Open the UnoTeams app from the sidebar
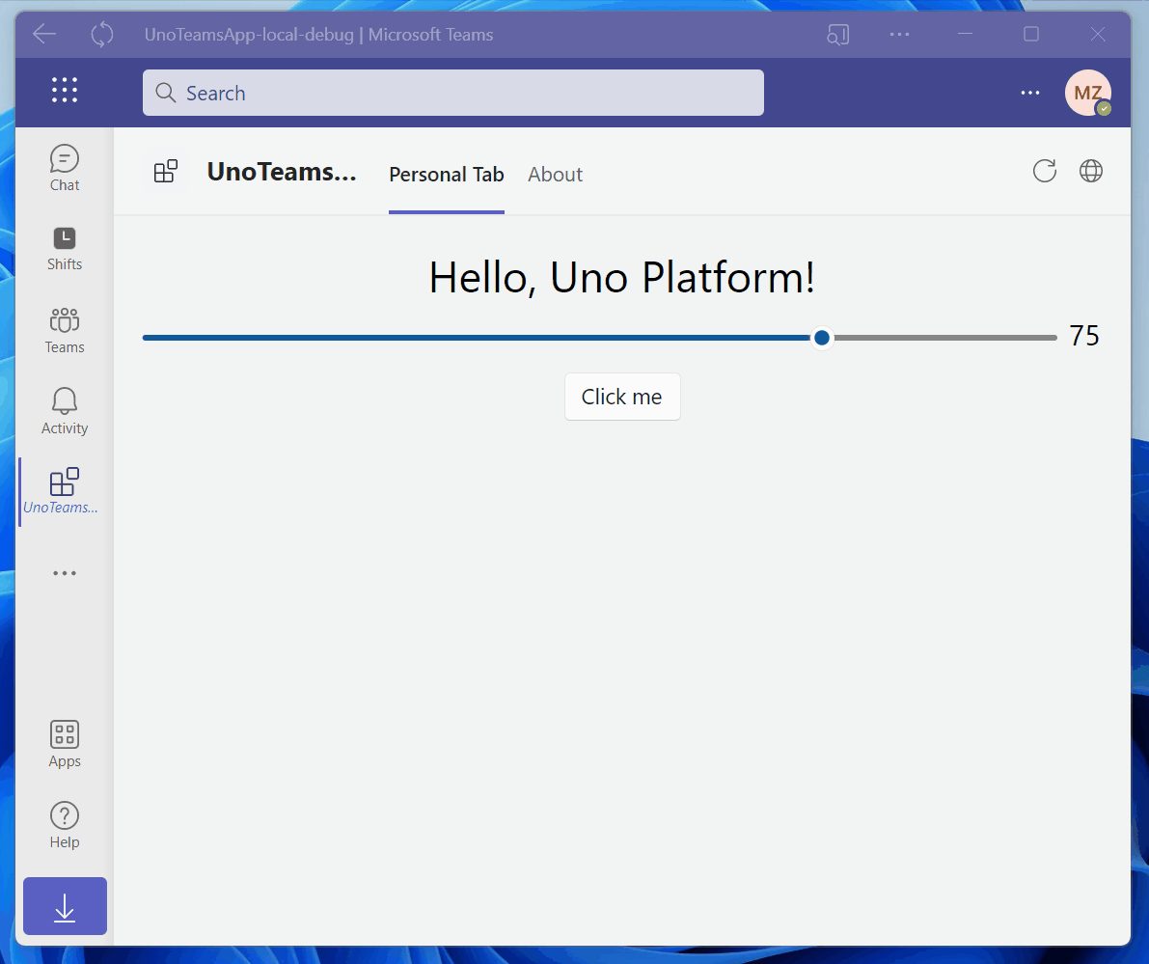 tap(64, 490)
